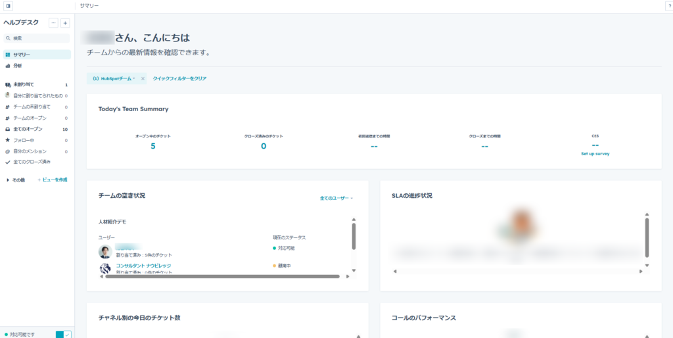Select サマリー in the sidebar
The image size is (673, 338).
[37, 55]
